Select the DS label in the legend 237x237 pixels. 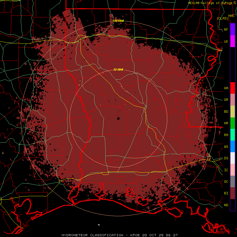[x=226, y=158]
